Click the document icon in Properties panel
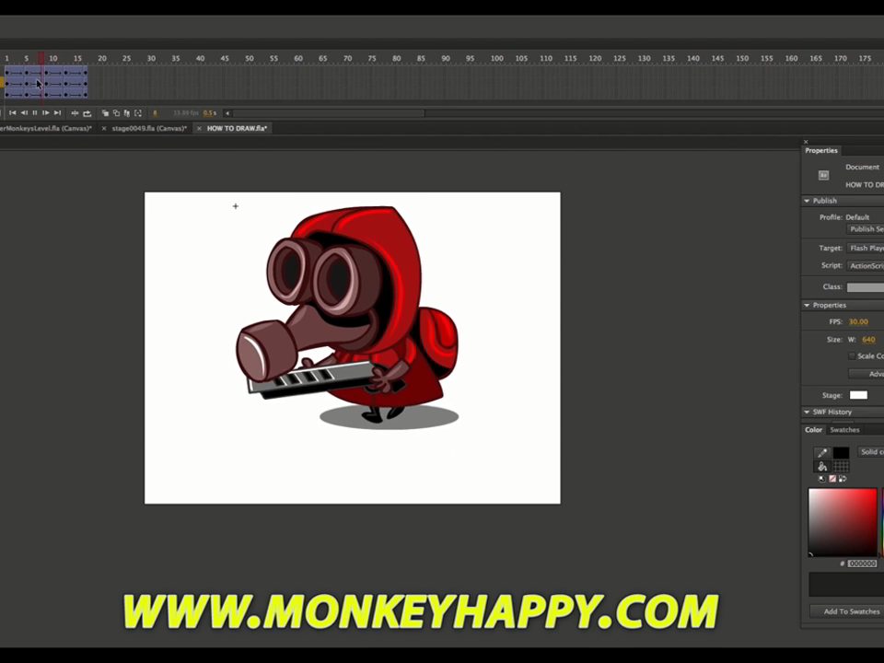This screenshot has width=884, height=663. [823, 175]
